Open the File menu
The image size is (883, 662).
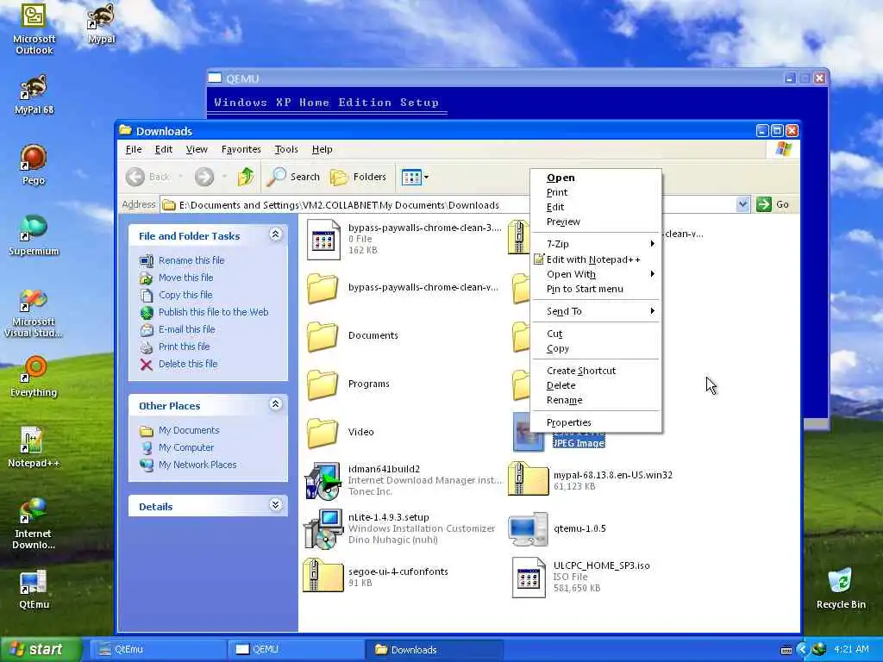click(134, 149)
